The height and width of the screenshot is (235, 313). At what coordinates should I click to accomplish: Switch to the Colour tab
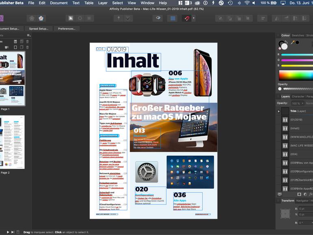[x=285, y=35]
